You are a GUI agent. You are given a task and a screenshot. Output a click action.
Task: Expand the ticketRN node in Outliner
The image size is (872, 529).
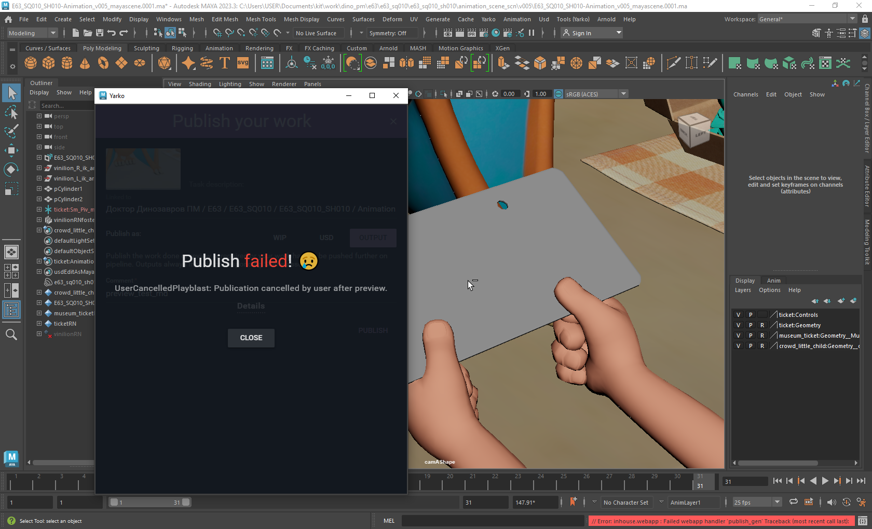pos(39,324)
